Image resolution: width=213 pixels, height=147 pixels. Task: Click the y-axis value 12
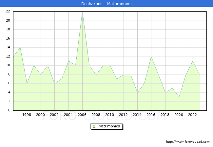(8, 57)
